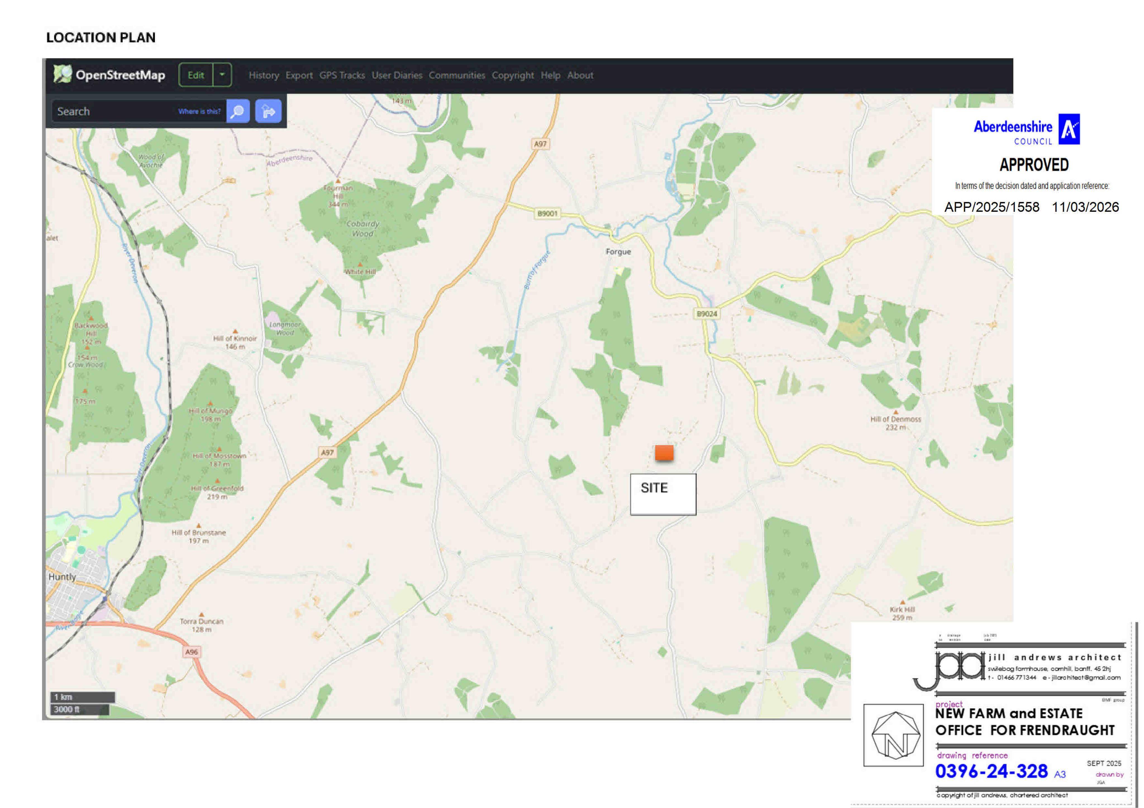1144x808 pixels.
Task: Click the APPROVED stamp text
Action: pyautogui.click(x=1034, y=165)
